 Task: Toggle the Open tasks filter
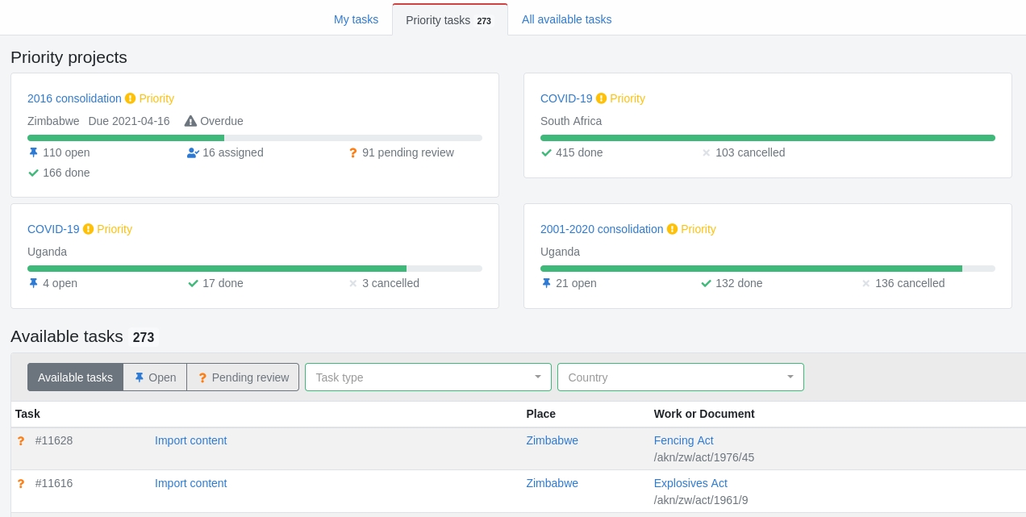(x=155, y=377)
